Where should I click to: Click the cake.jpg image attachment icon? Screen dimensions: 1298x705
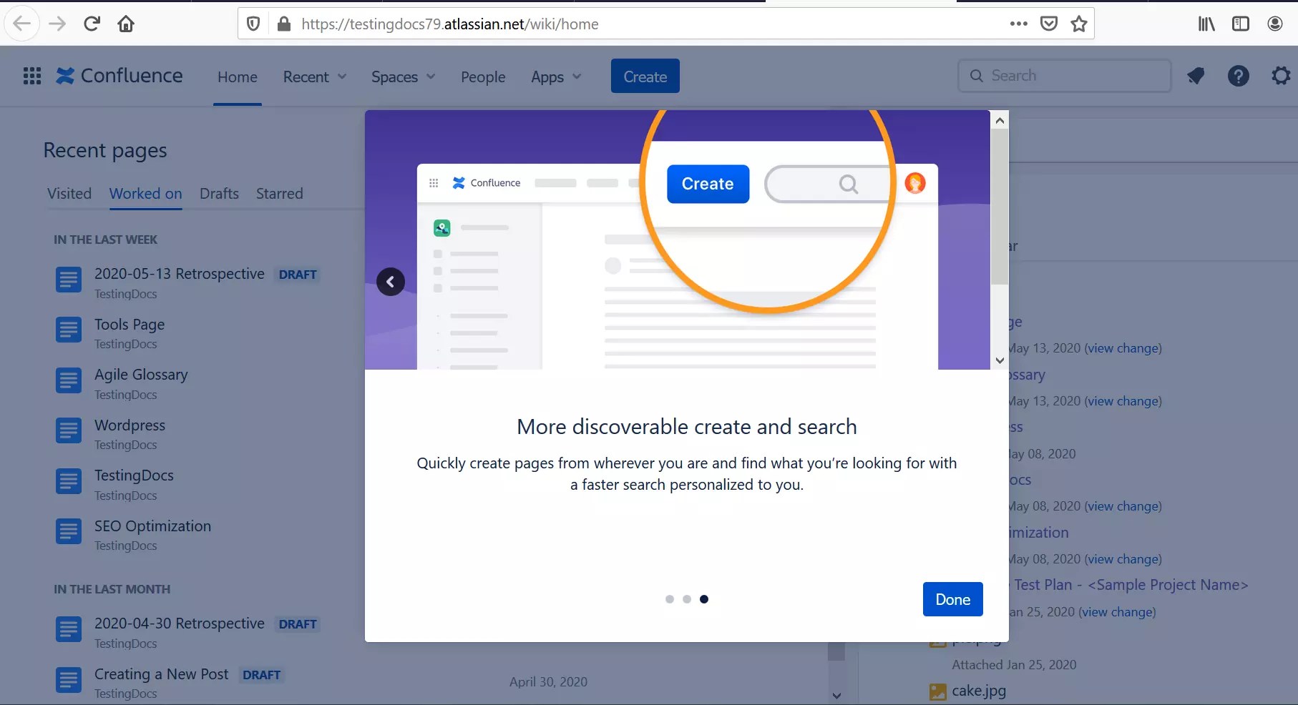coord(937,691)
